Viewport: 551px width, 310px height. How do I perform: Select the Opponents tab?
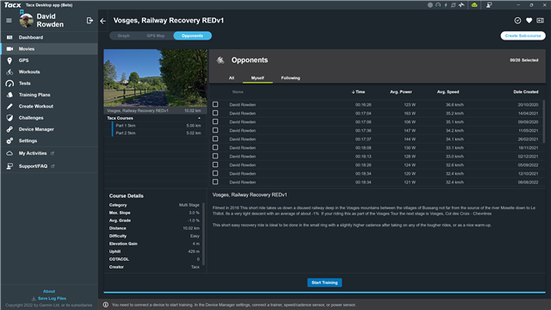(x=192, y=36)
